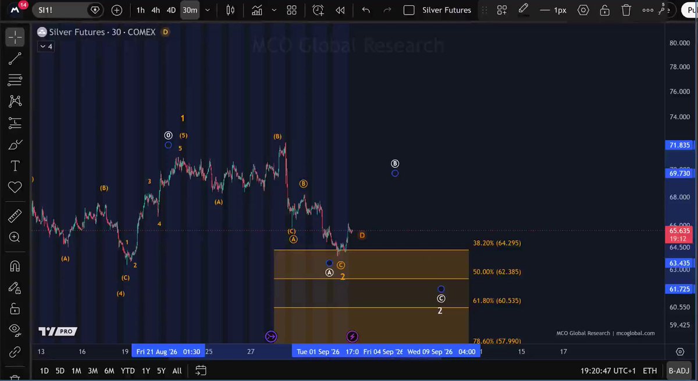Switch to the 4h timeframe
This screenshot has height=381, width=698.
point(156,10)
